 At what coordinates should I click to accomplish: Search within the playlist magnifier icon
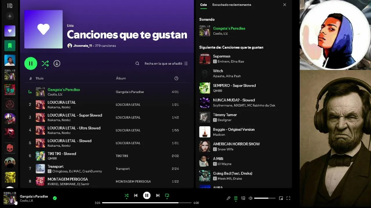pos(137,64)
